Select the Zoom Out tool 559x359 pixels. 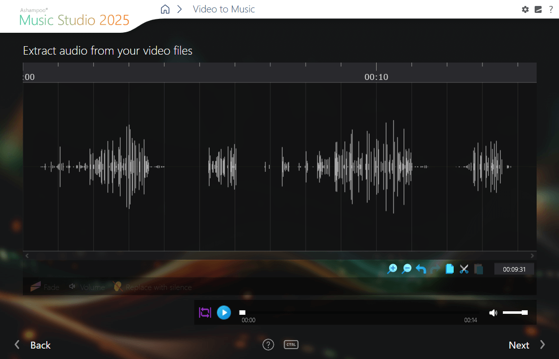tap(407, 269)
